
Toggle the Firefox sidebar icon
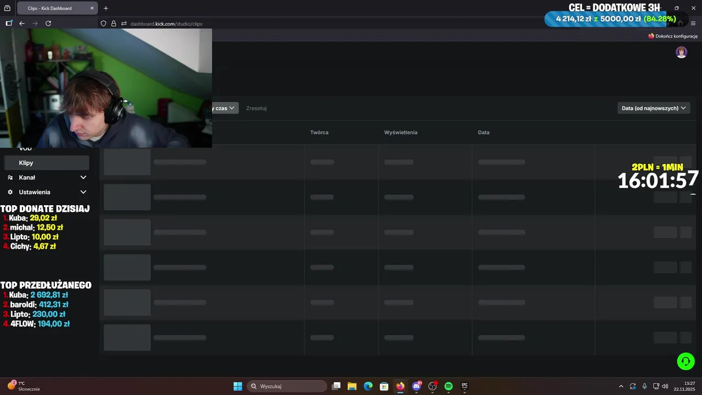click(9, 24)
